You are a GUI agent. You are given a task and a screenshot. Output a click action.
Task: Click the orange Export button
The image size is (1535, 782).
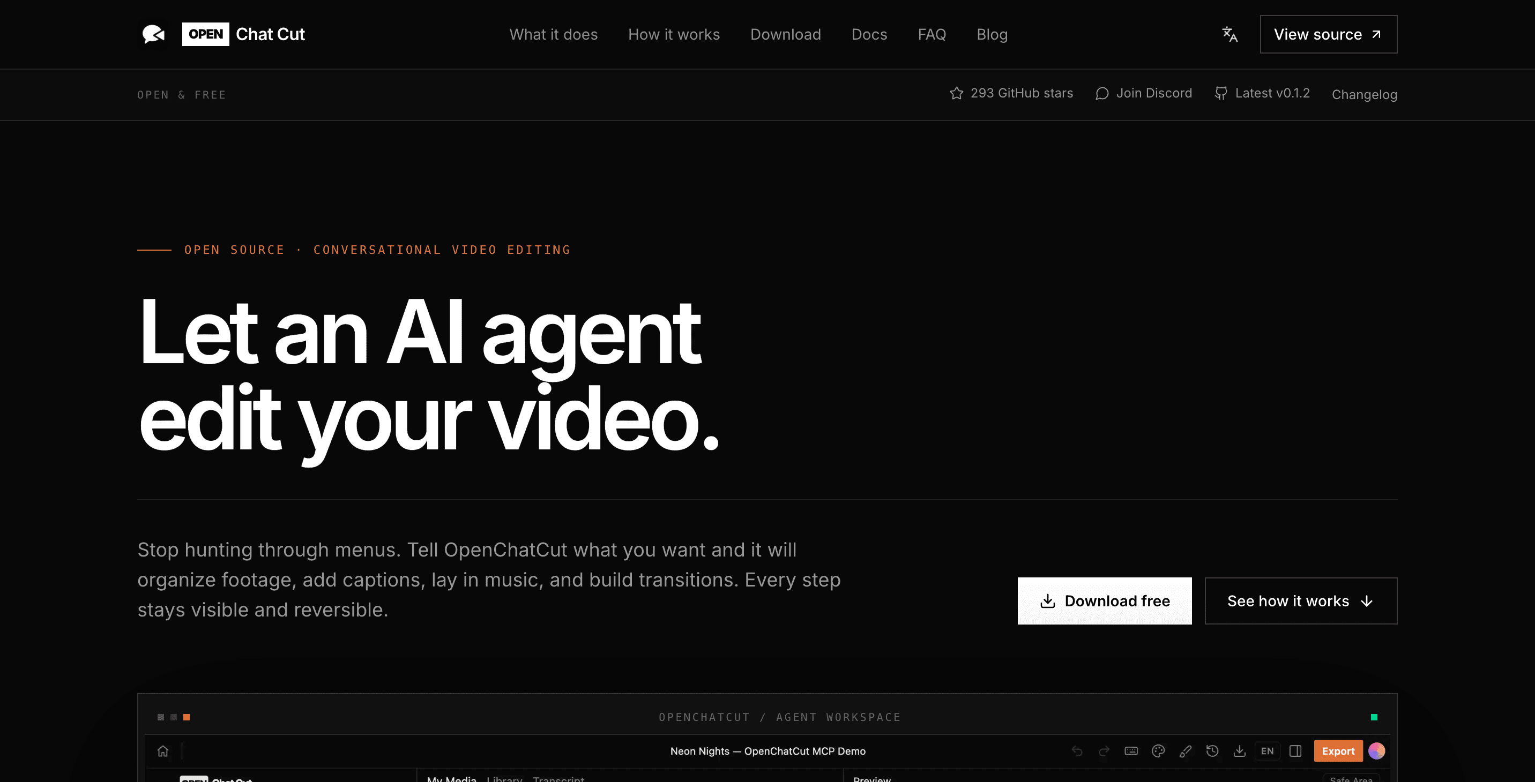(x=1338, y=751)
